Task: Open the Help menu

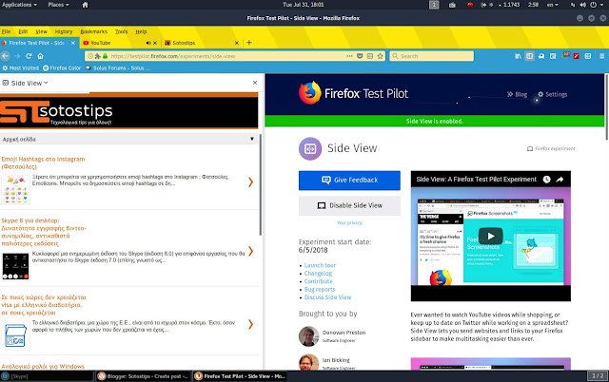Action: [141, 31]
